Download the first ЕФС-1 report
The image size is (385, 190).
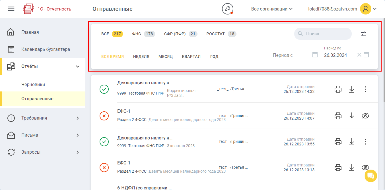(x=352, y=116)
